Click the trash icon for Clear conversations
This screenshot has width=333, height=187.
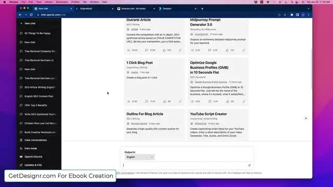click(21, 140)
